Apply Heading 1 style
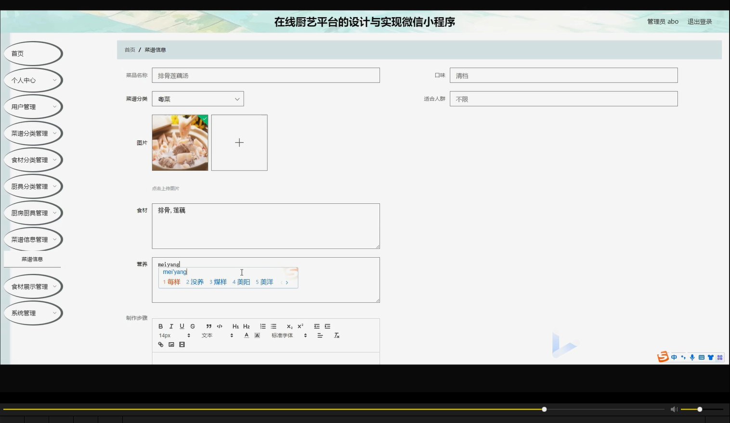Image resolution: width=730 pixels, height=423 pixels. click(235, 326)
